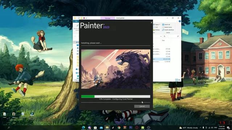Open the Recycle Bin on desktop
The width and height of the screenshot is (232, 130).
[22, 115]
